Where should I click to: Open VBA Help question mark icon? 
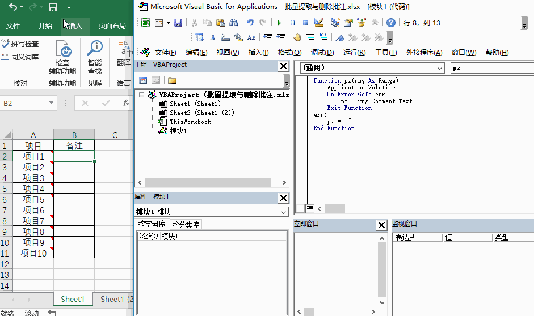tap(391, 23)
